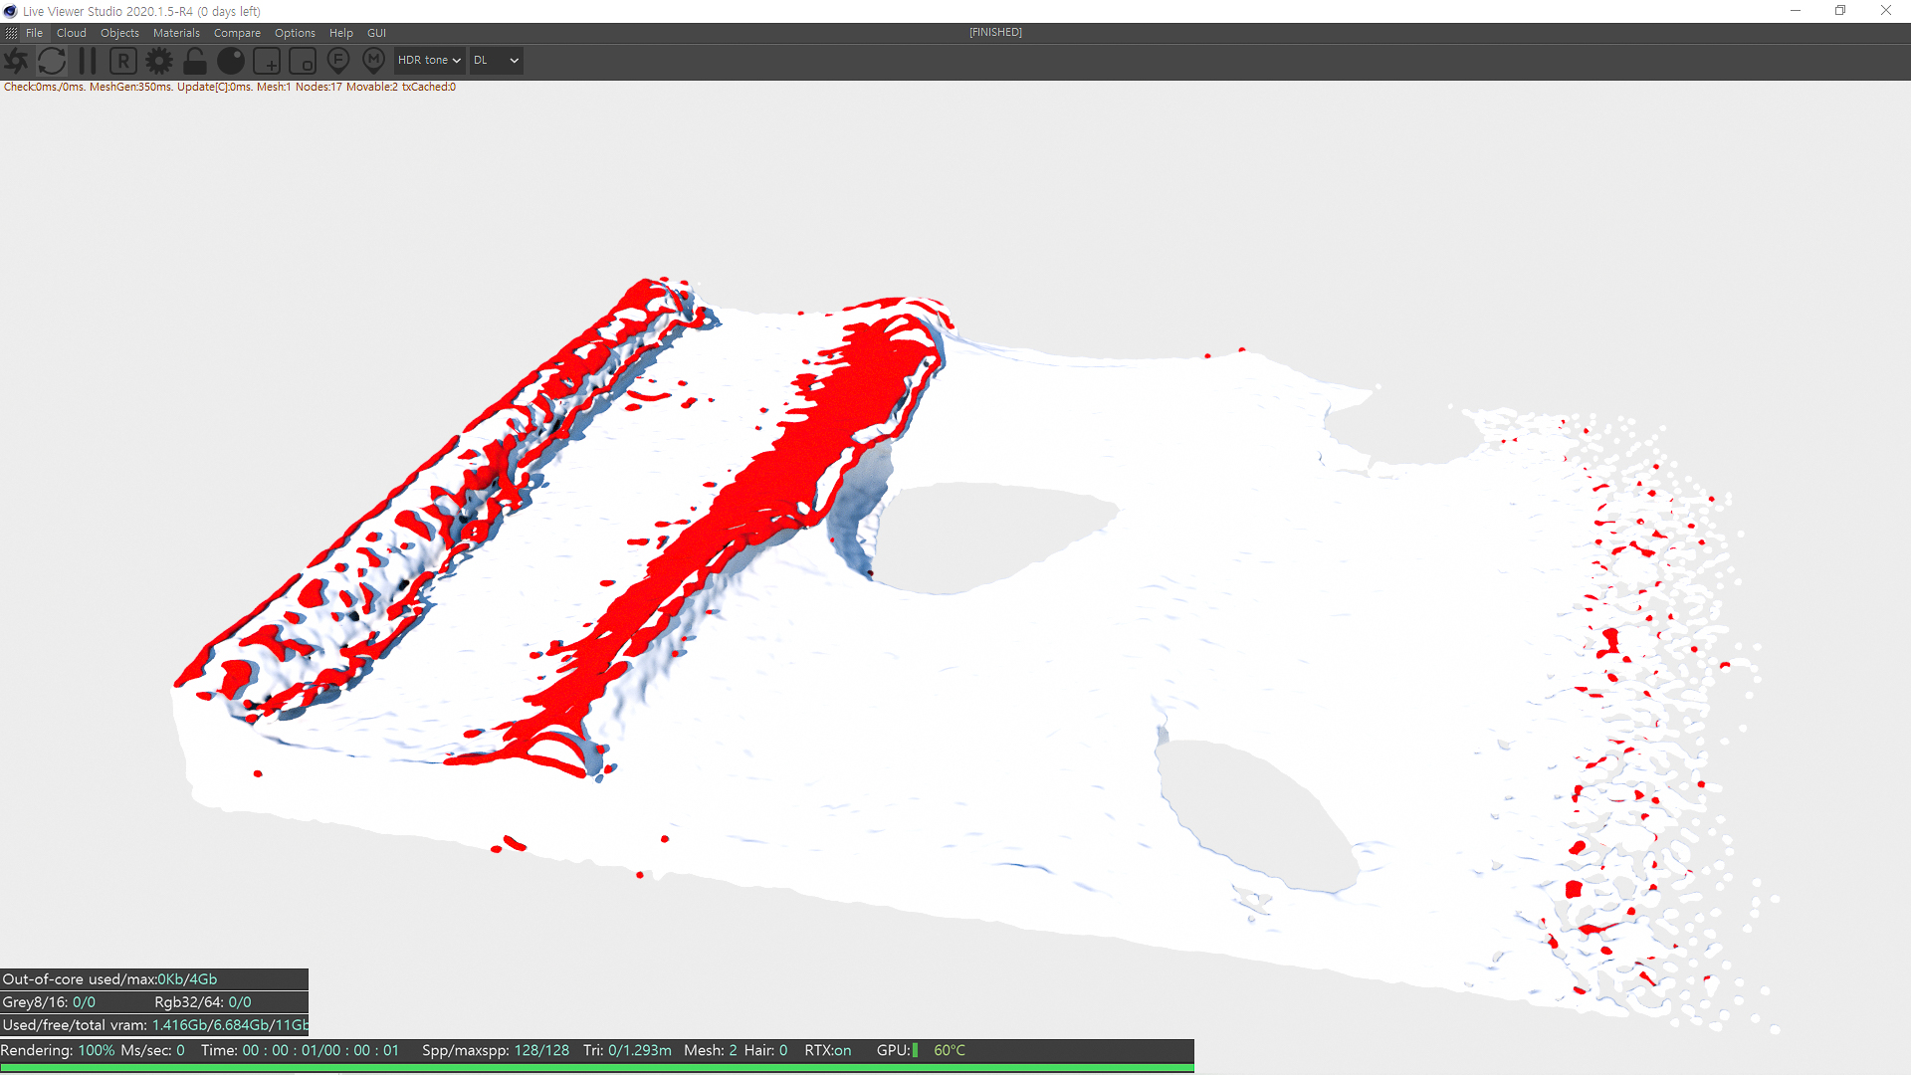The image size is (1911, 1075).
Task: Click the Cloud menu label
Action: pos(72,33)
